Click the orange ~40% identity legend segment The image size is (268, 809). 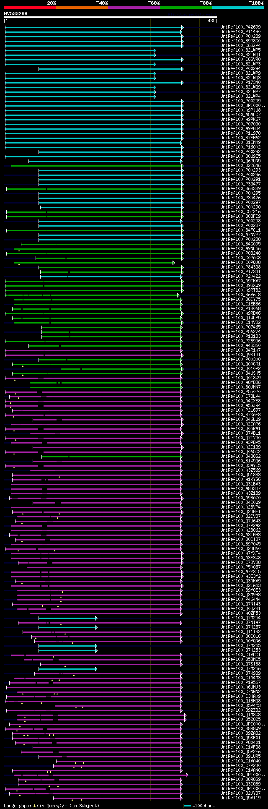coord(82,7)
